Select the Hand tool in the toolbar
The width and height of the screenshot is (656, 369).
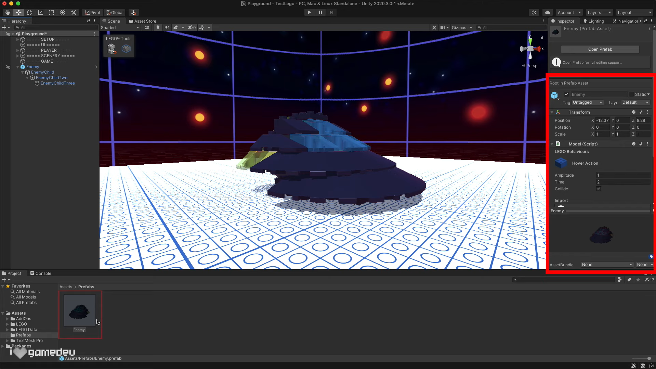tap(8, 12)
